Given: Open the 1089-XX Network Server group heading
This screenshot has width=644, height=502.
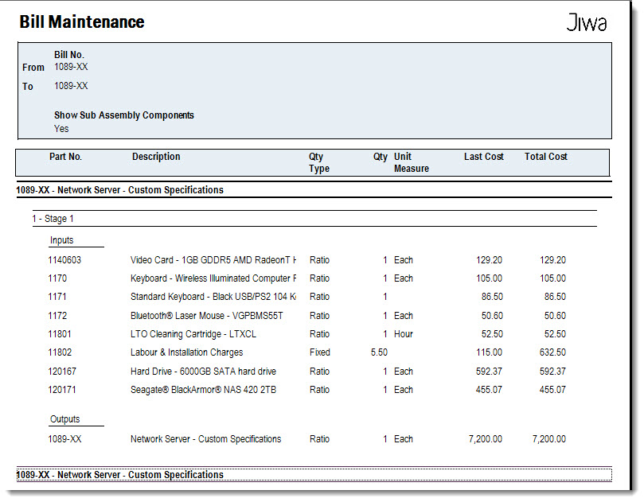Looking at the screenshot, I should point(120,190).
